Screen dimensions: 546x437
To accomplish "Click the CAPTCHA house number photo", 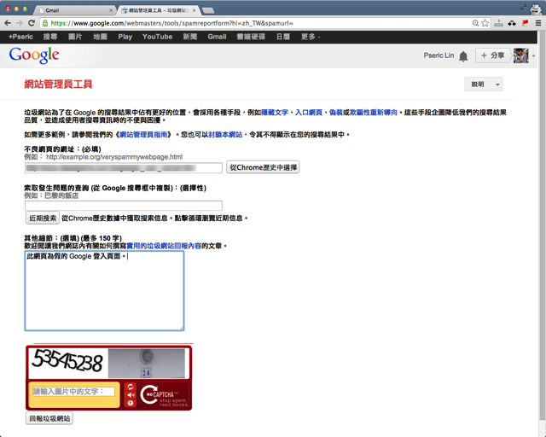I will pos(146,363).
